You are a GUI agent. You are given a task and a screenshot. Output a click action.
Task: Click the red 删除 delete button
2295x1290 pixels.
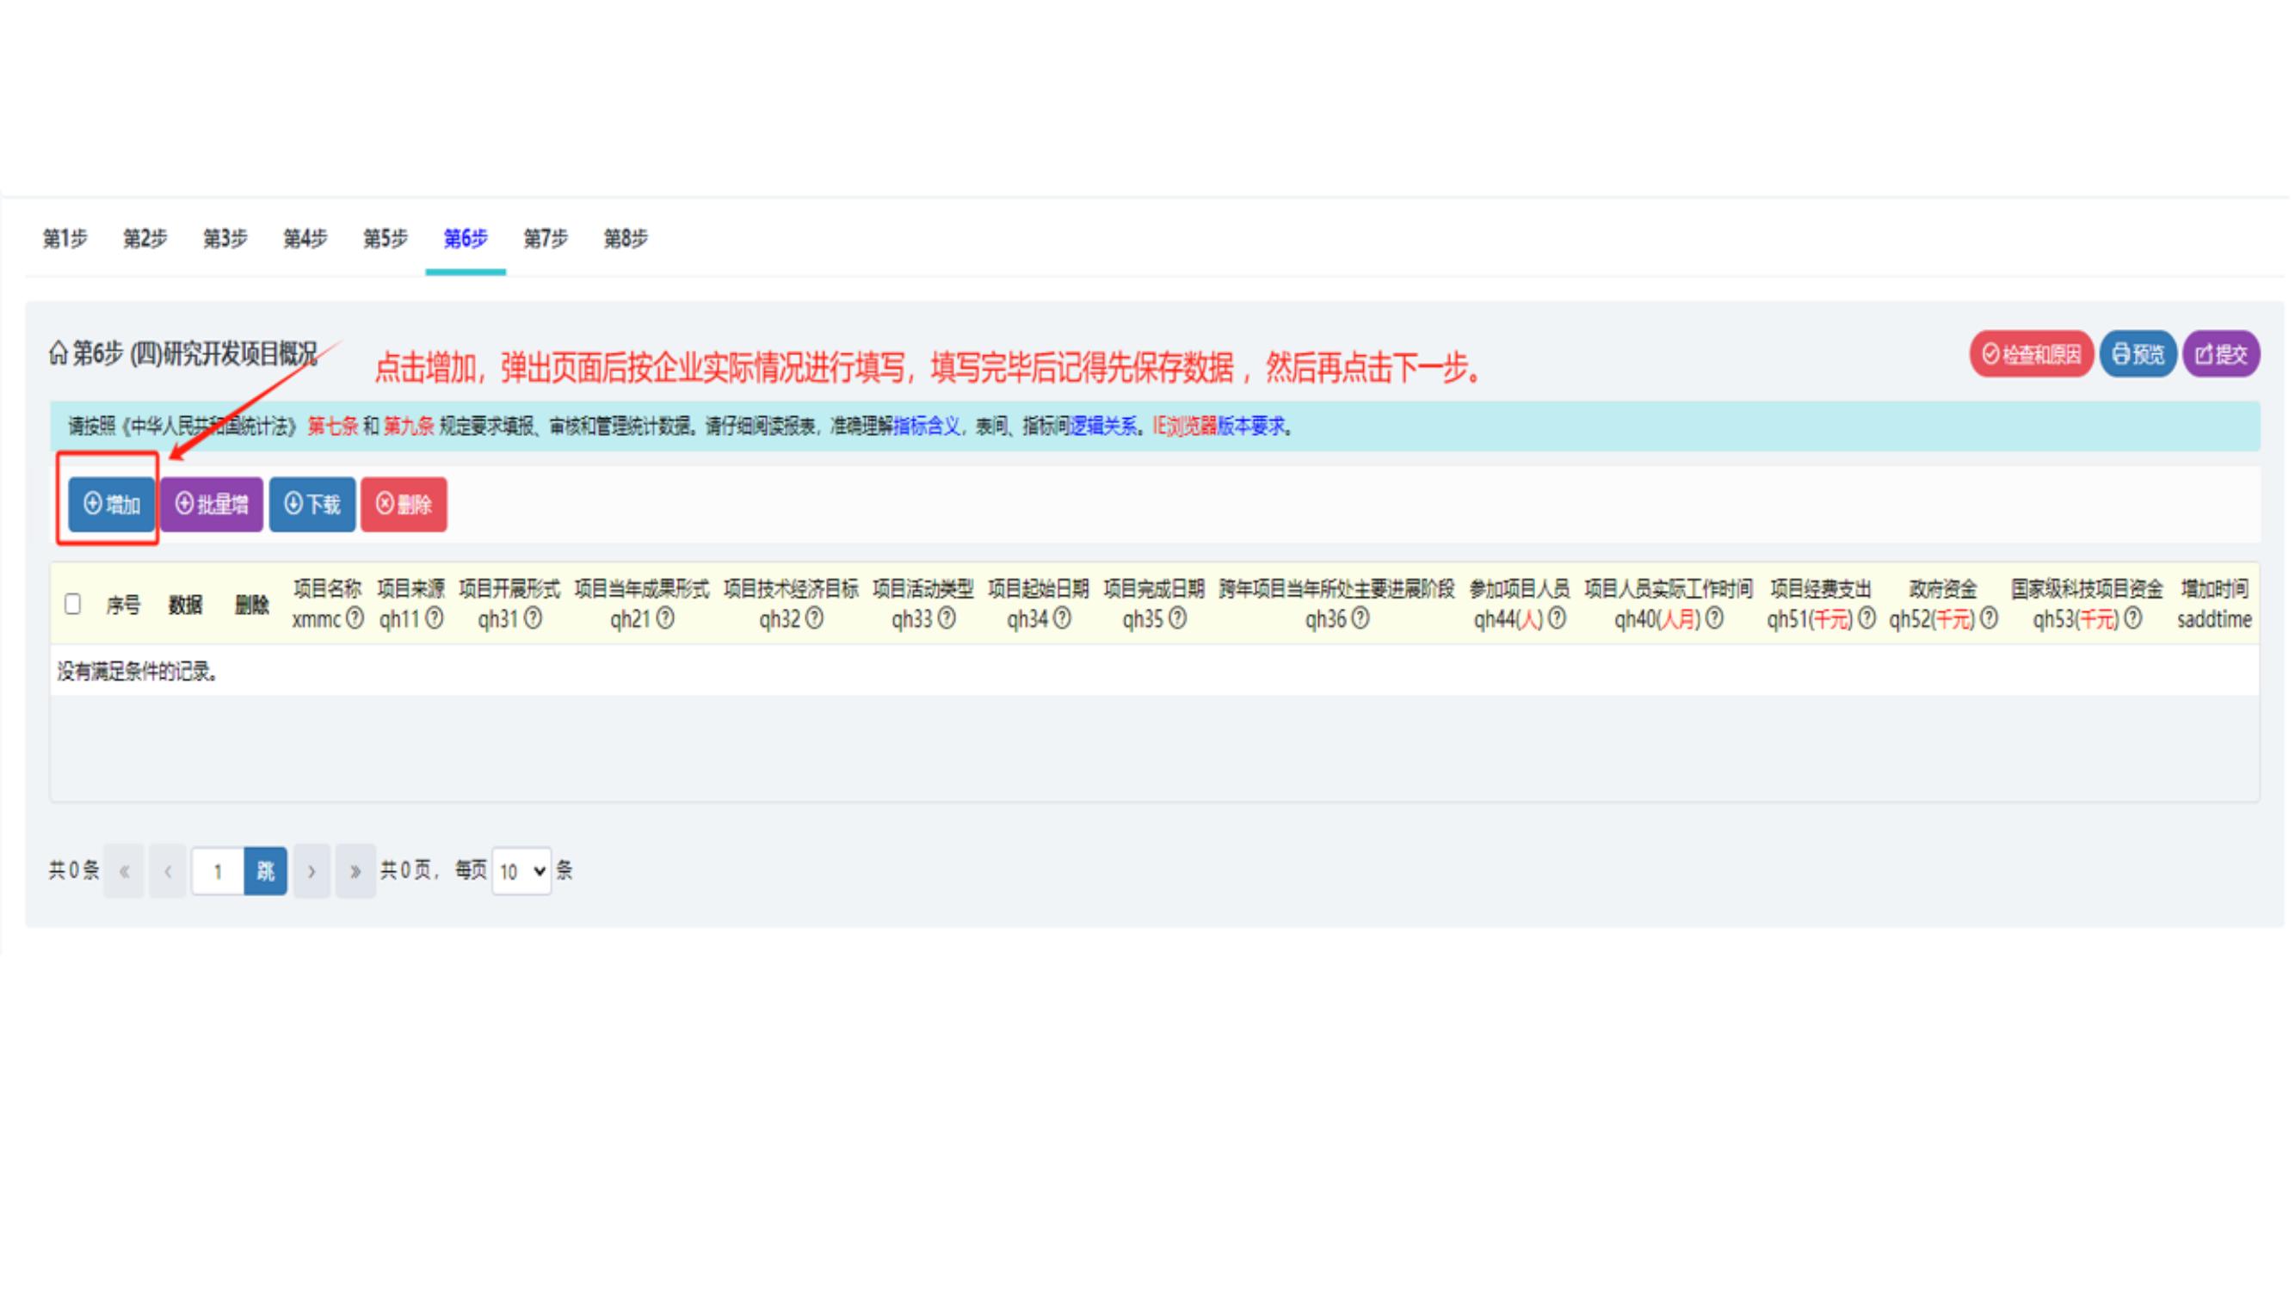pos(404,505)
